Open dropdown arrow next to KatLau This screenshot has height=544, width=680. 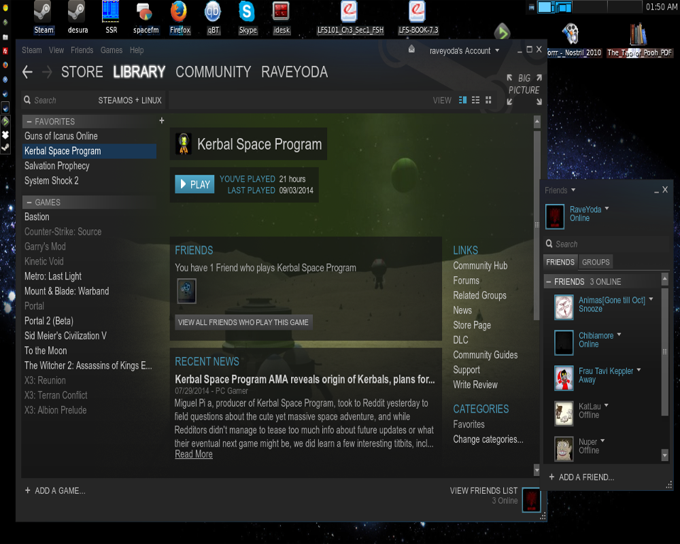point(607,405)
